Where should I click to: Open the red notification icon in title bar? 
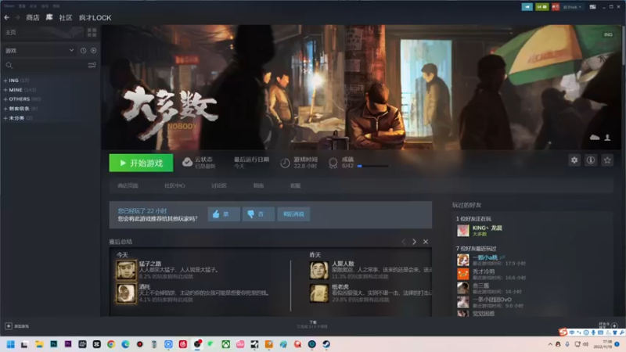coord(556,7)
